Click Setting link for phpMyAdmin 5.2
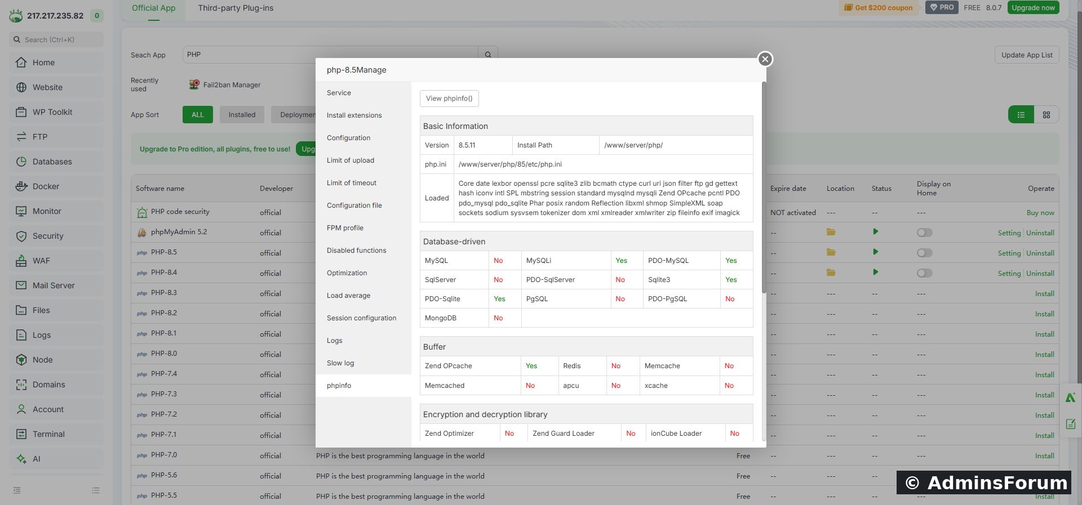 tap(1009, 233)
